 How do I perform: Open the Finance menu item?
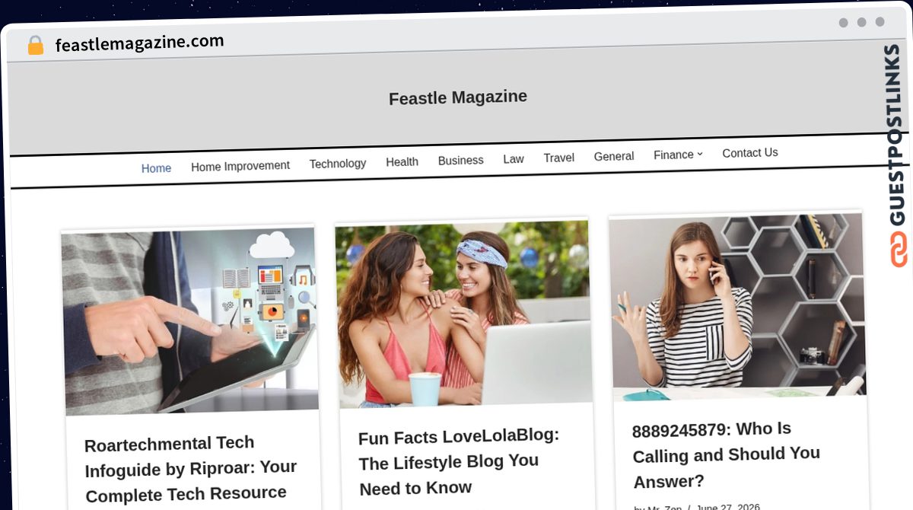click(x=673, y=155)
